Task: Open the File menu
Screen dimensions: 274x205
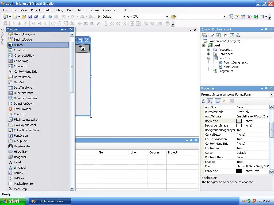Action: click(5, 10)
